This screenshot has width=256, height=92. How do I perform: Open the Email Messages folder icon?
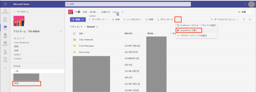tap(74, 46)
